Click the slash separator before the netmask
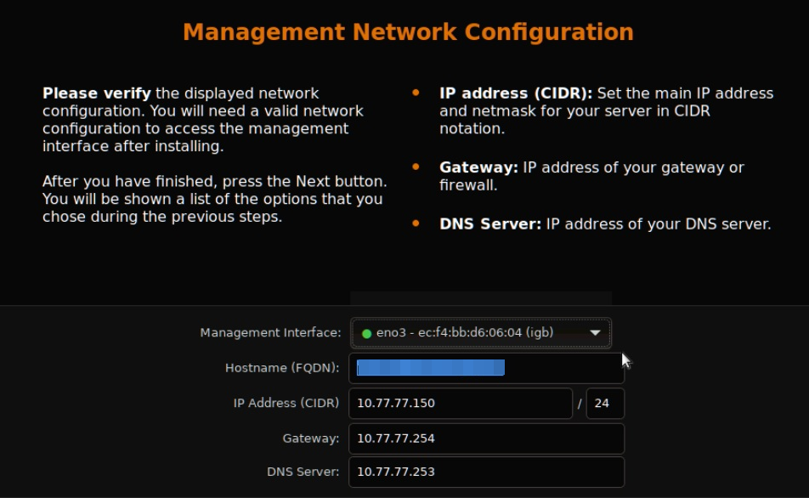The height and width of the screenshot is (498, 809). tap(580, 405)
